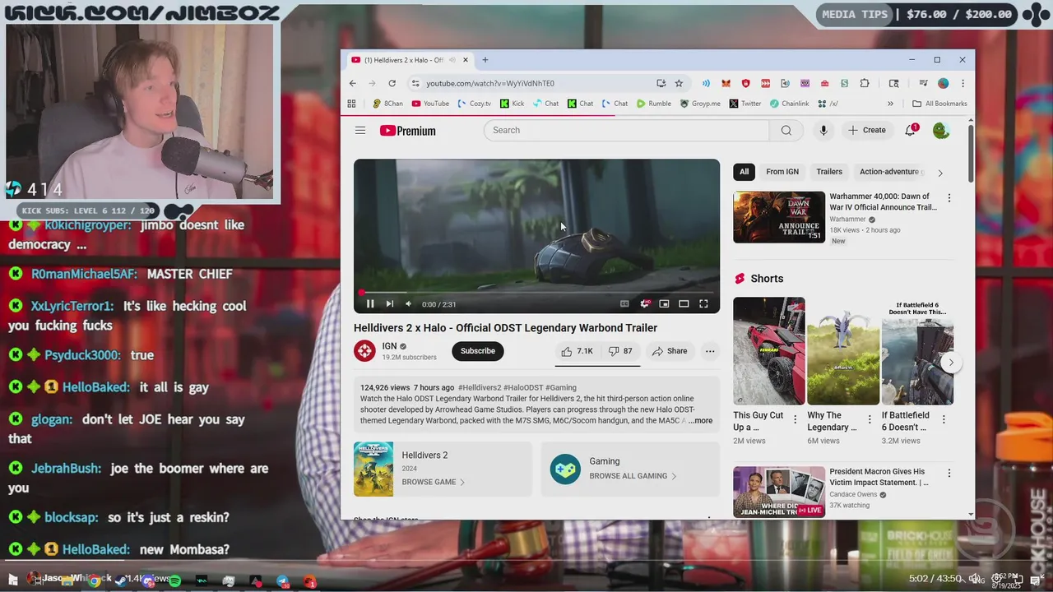This screenshot has width=1053, height=592.
Task: Dislike the video (87)
Action: [621, 351]
